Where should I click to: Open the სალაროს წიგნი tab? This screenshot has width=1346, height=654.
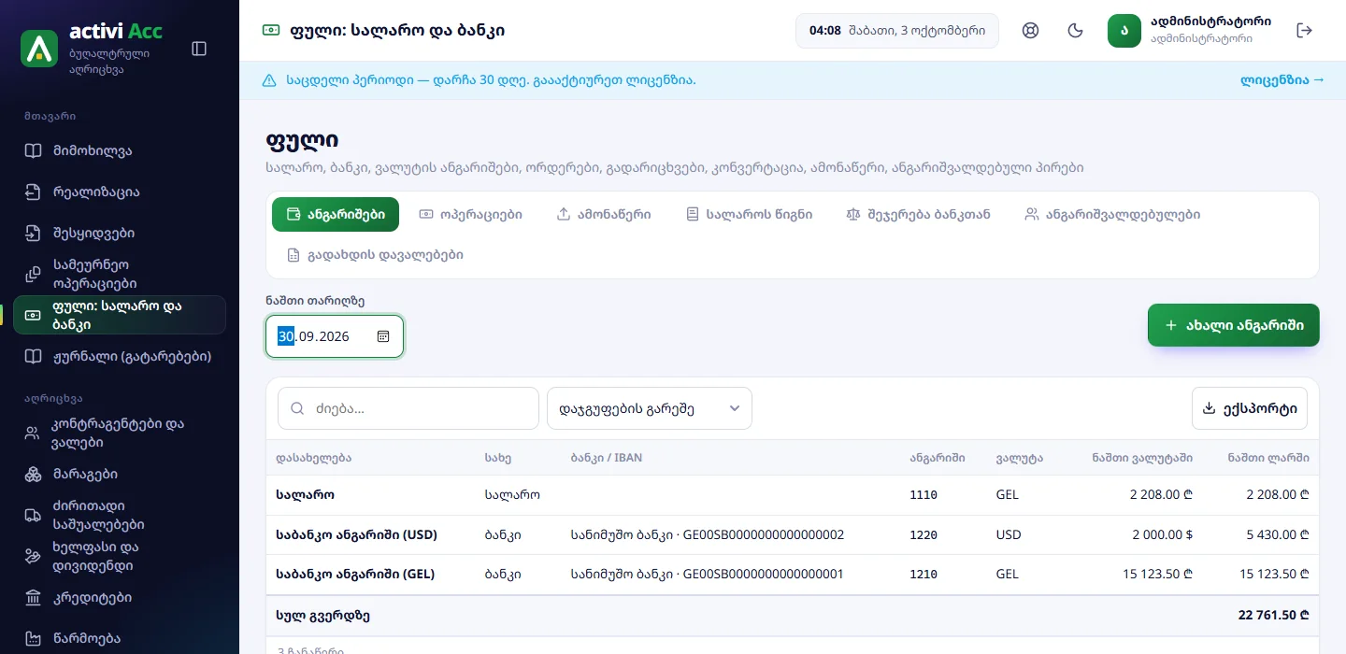click(x=749, y=214)
